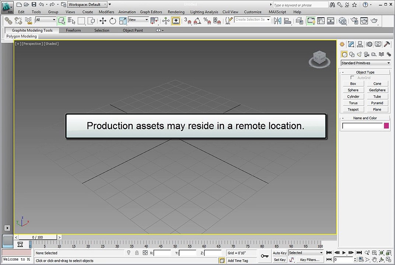Image resolution: width=395 pixels, height=265 pixels.
Task: Open the Curve Editor
Action: click(321, 21)
